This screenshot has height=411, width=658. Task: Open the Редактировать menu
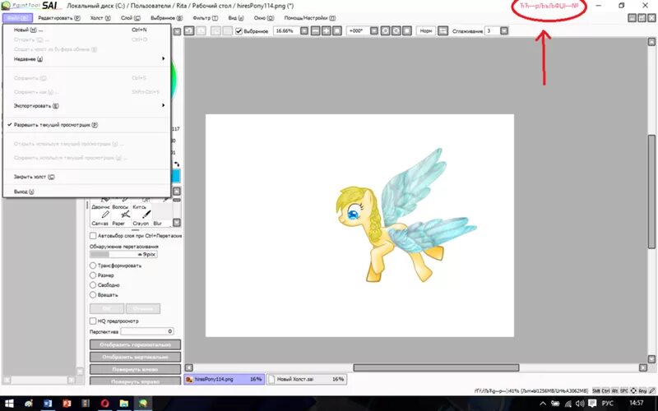58,18
